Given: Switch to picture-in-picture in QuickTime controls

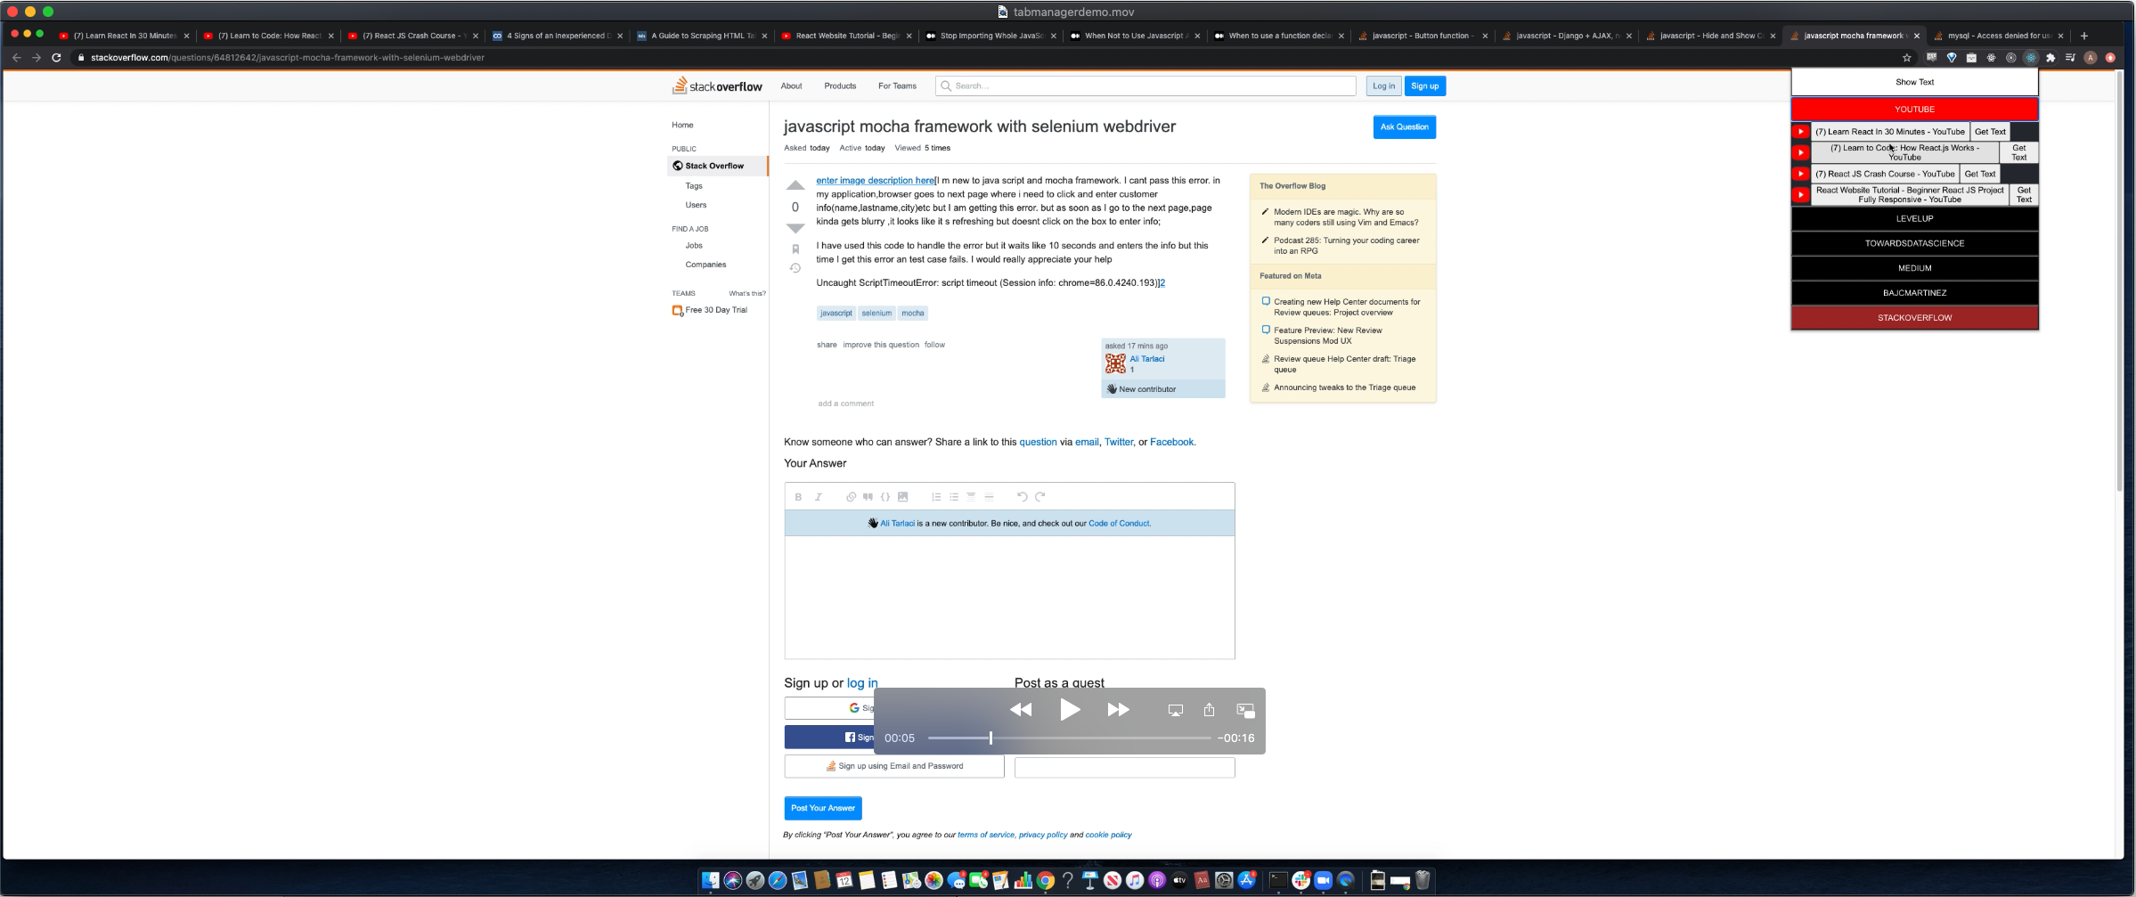Looking at the screenshot, I should click(x=1245, y=710).
